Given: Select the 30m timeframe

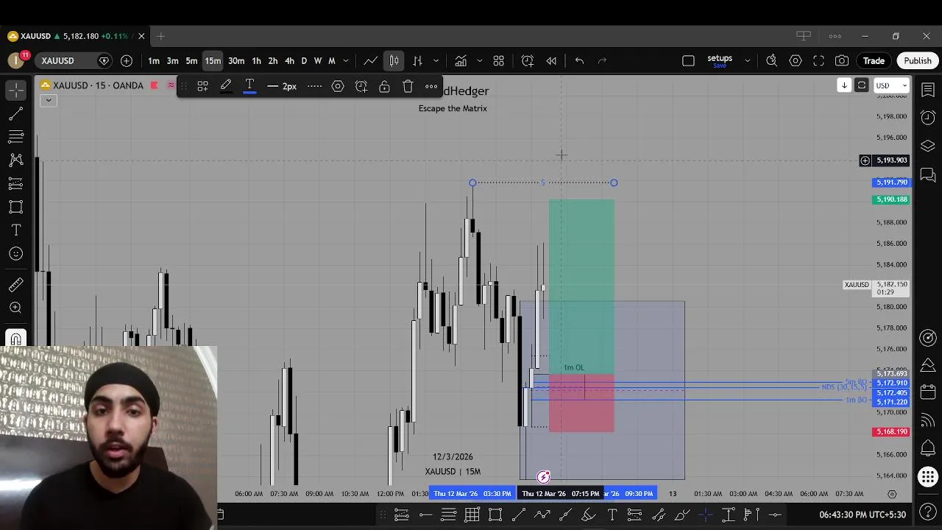Looking at the screenshot, I should click(x=236, y=60).
